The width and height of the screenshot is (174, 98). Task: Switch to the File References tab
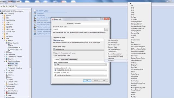(x=73, y=59)
